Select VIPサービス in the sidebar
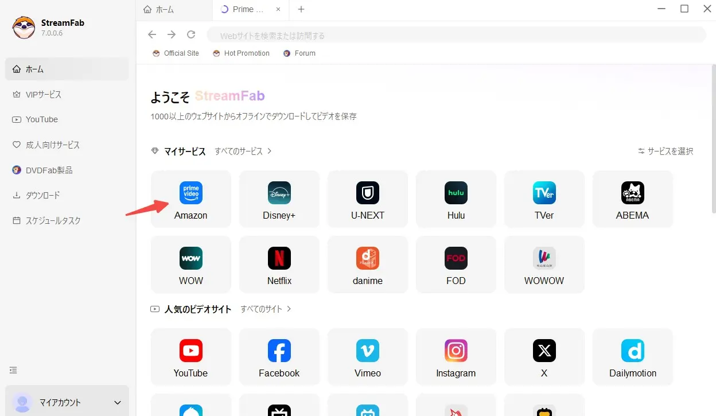The height and width of the screenshot is (416, 716). coord(67,95)
